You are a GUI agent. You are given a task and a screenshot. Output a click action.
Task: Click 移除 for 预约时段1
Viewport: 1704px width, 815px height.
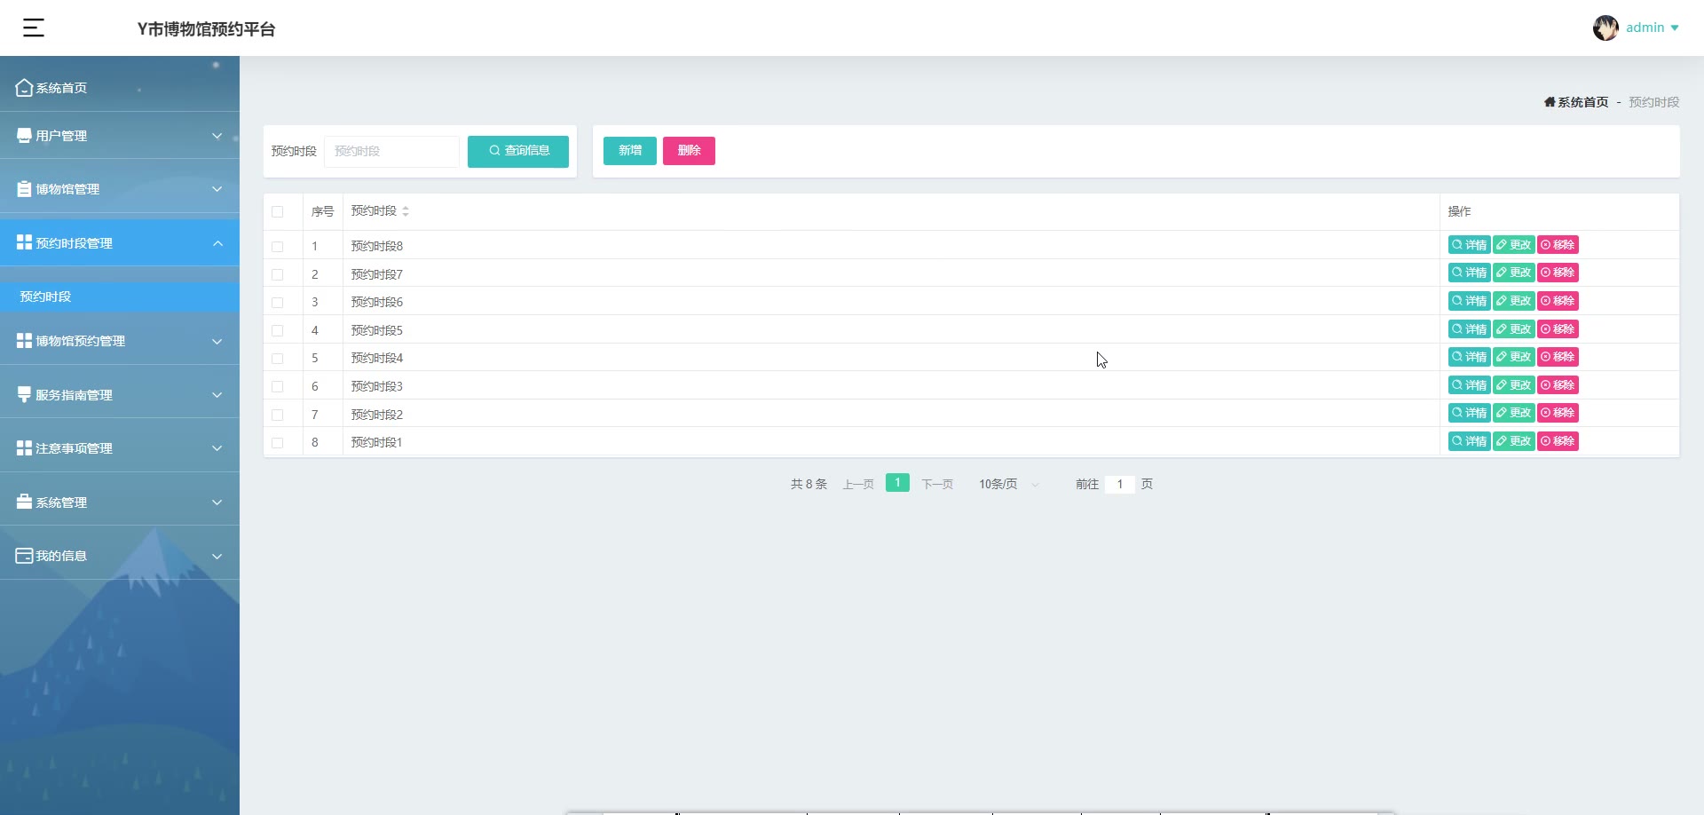[1558, 441]
